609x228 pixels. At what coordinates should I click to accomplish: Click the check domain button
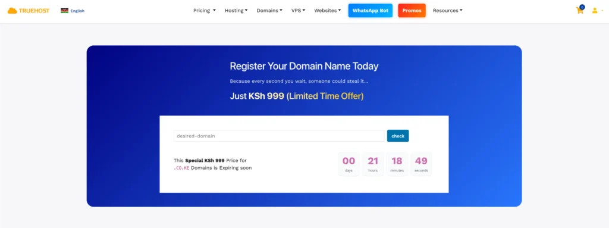[x=398, y=136]
